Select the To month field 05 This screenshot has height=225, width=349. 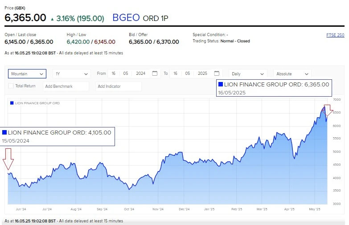[x=188, y=74]
